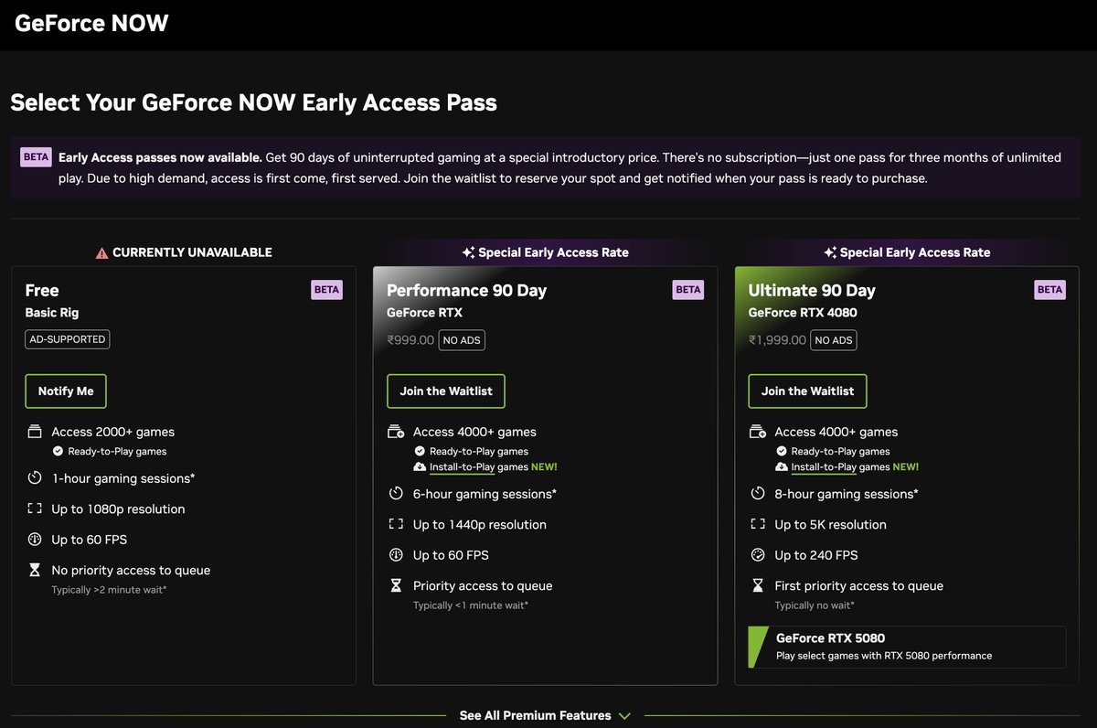1097x728 pixels.
Task: Click hourglass icon by No priority access
Action: tap(35, 571)
